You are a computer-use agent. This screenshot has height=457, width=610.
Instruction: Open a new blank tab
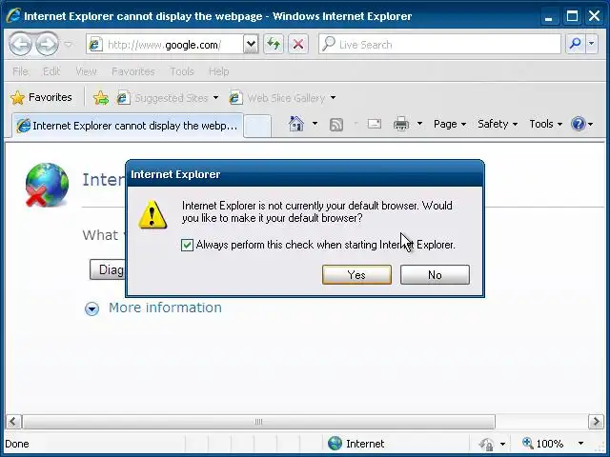click(257, 127)
